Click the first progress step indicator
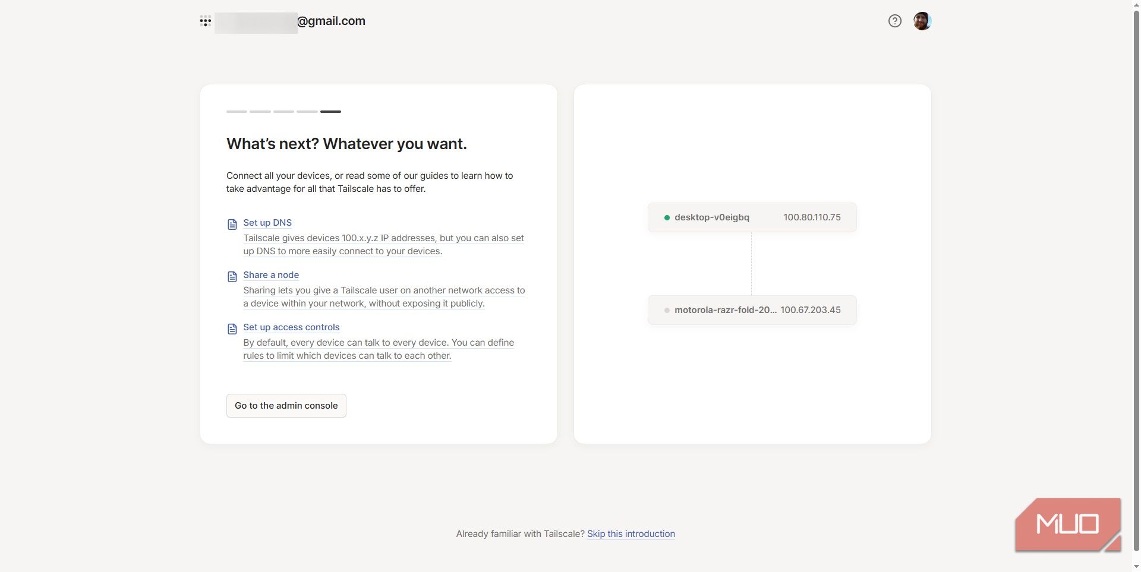This screenshot has width=1141, height=572. click(x=237, y=111)
